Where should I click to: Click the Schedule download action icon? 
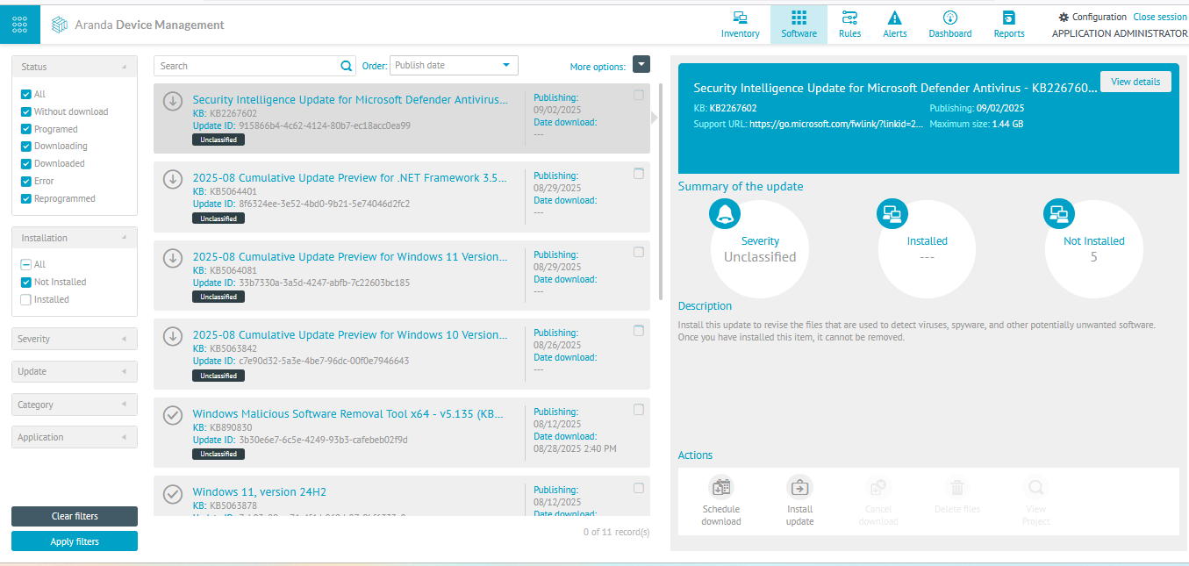(x=721, y=487)
